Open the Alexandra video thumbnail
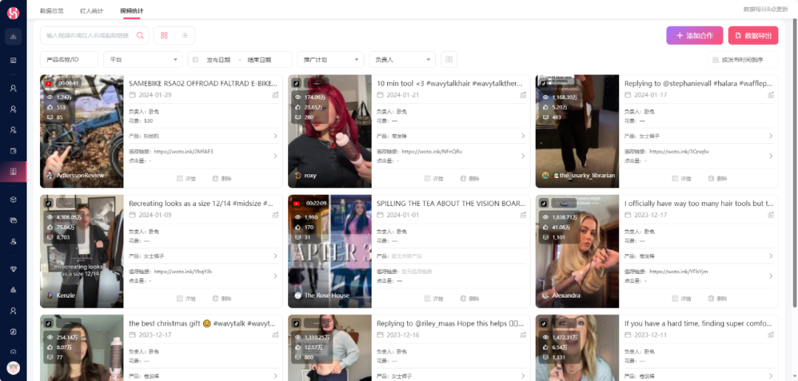The width and height of the screenshot is (798, 381). pyautogui.click(x=578, y=251)
